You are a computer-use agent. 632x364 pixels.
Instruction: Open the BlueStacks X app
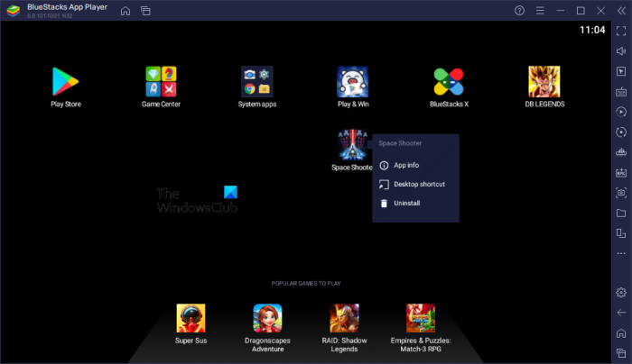(449, 82)
